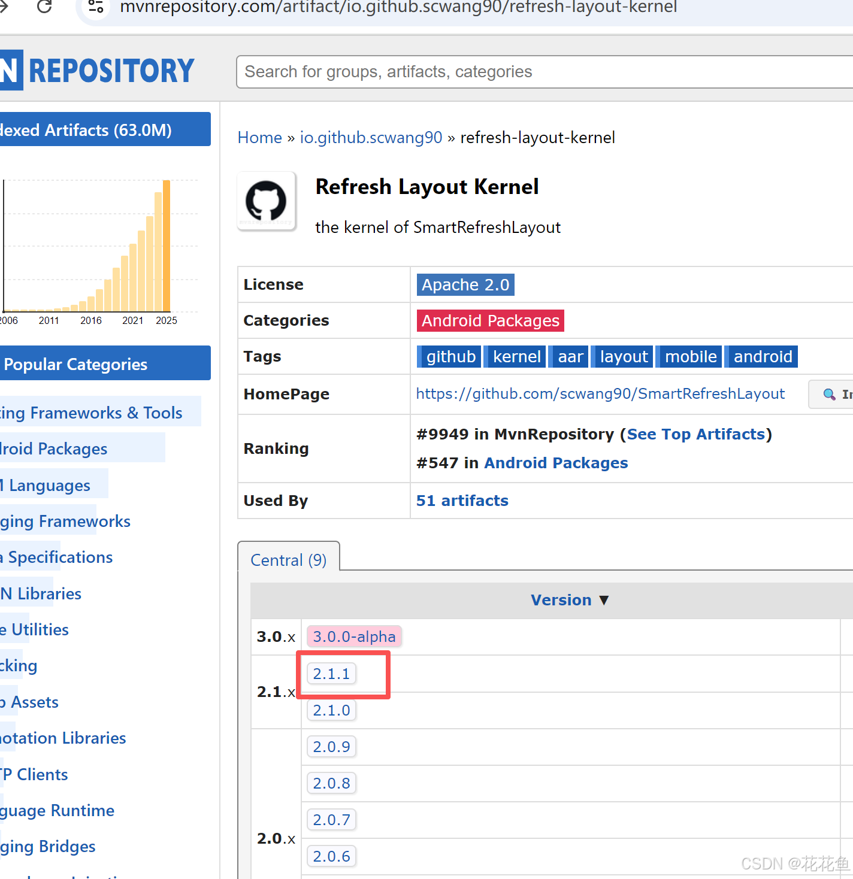The image size is (853, 879).
Task: Click the 2.1.x version group label
Action: [276, 692]
